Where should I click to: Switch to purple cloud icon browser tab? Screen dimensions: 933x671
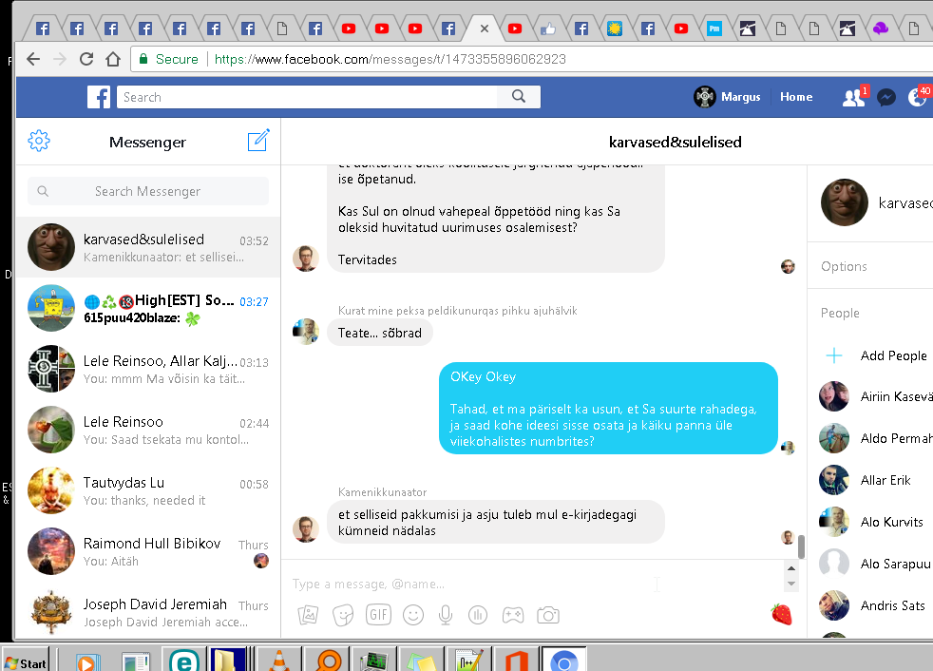[x=881, y=29]
